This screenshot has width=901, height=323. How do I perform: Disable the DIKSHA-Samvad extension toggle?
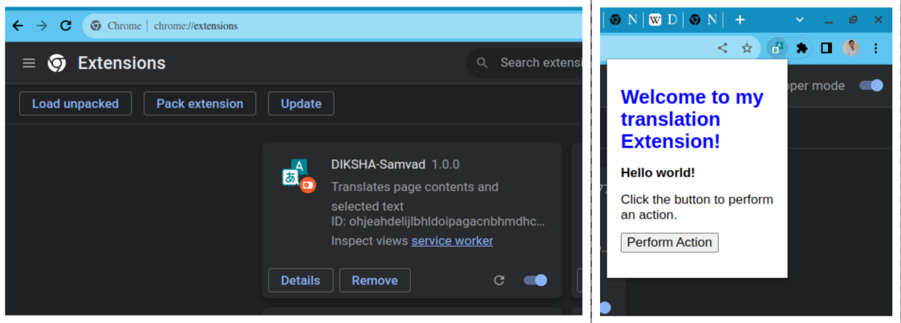pos(535,280)
